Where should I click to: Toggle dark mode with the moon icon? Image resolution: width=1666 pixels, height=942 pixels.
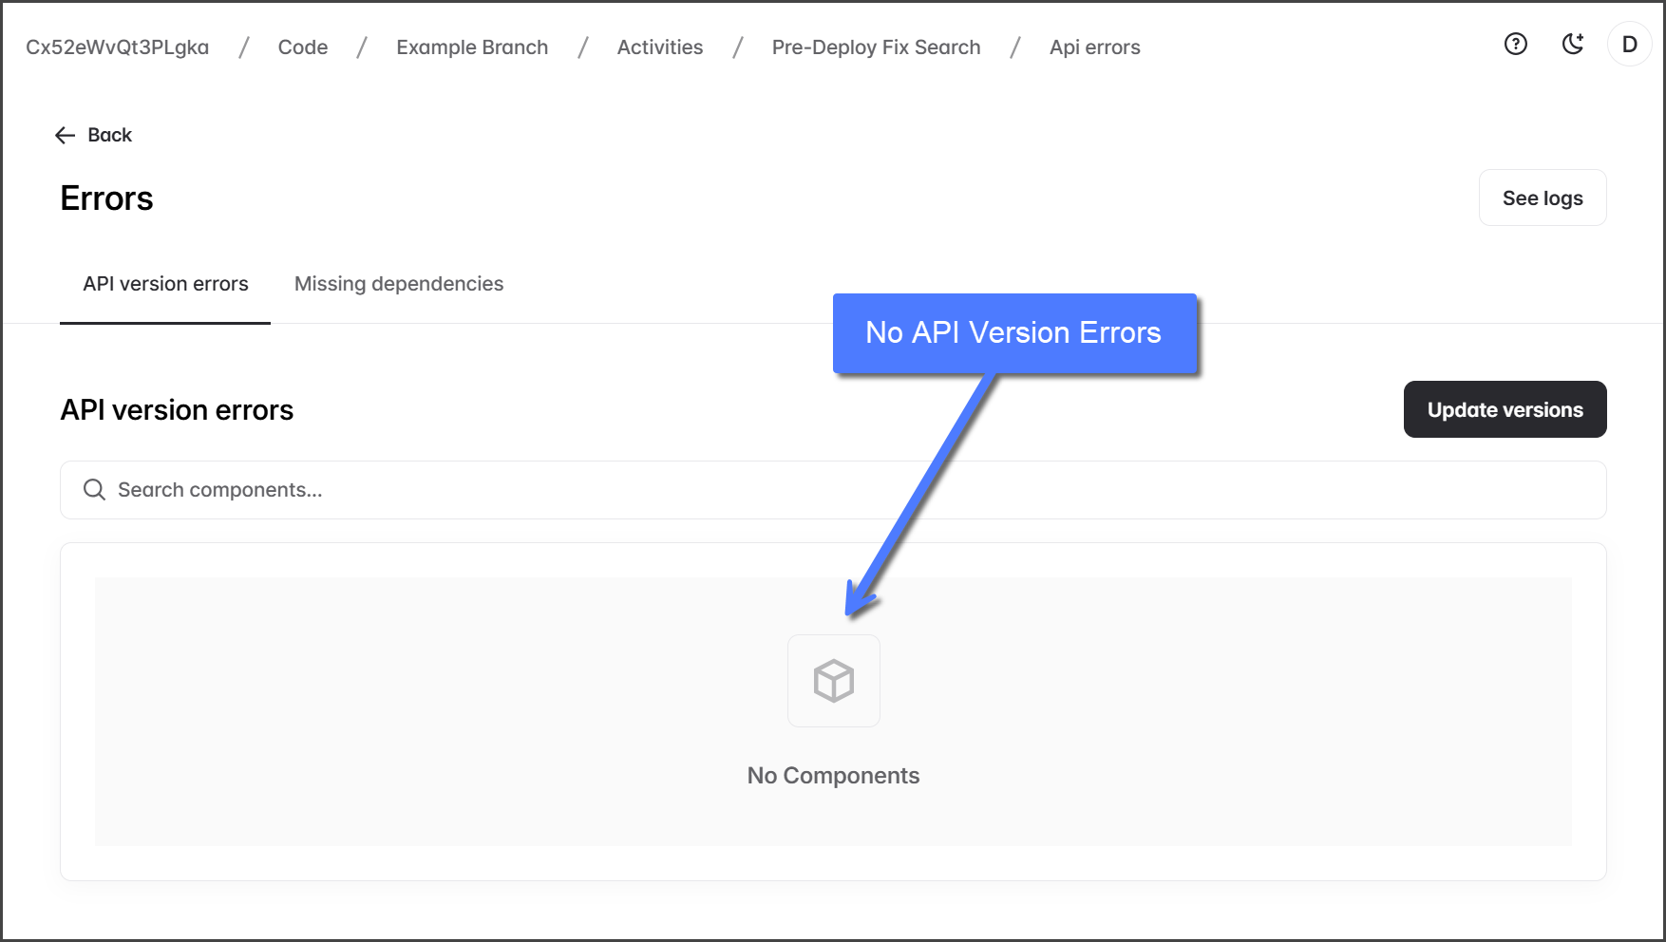[1573, 44]
